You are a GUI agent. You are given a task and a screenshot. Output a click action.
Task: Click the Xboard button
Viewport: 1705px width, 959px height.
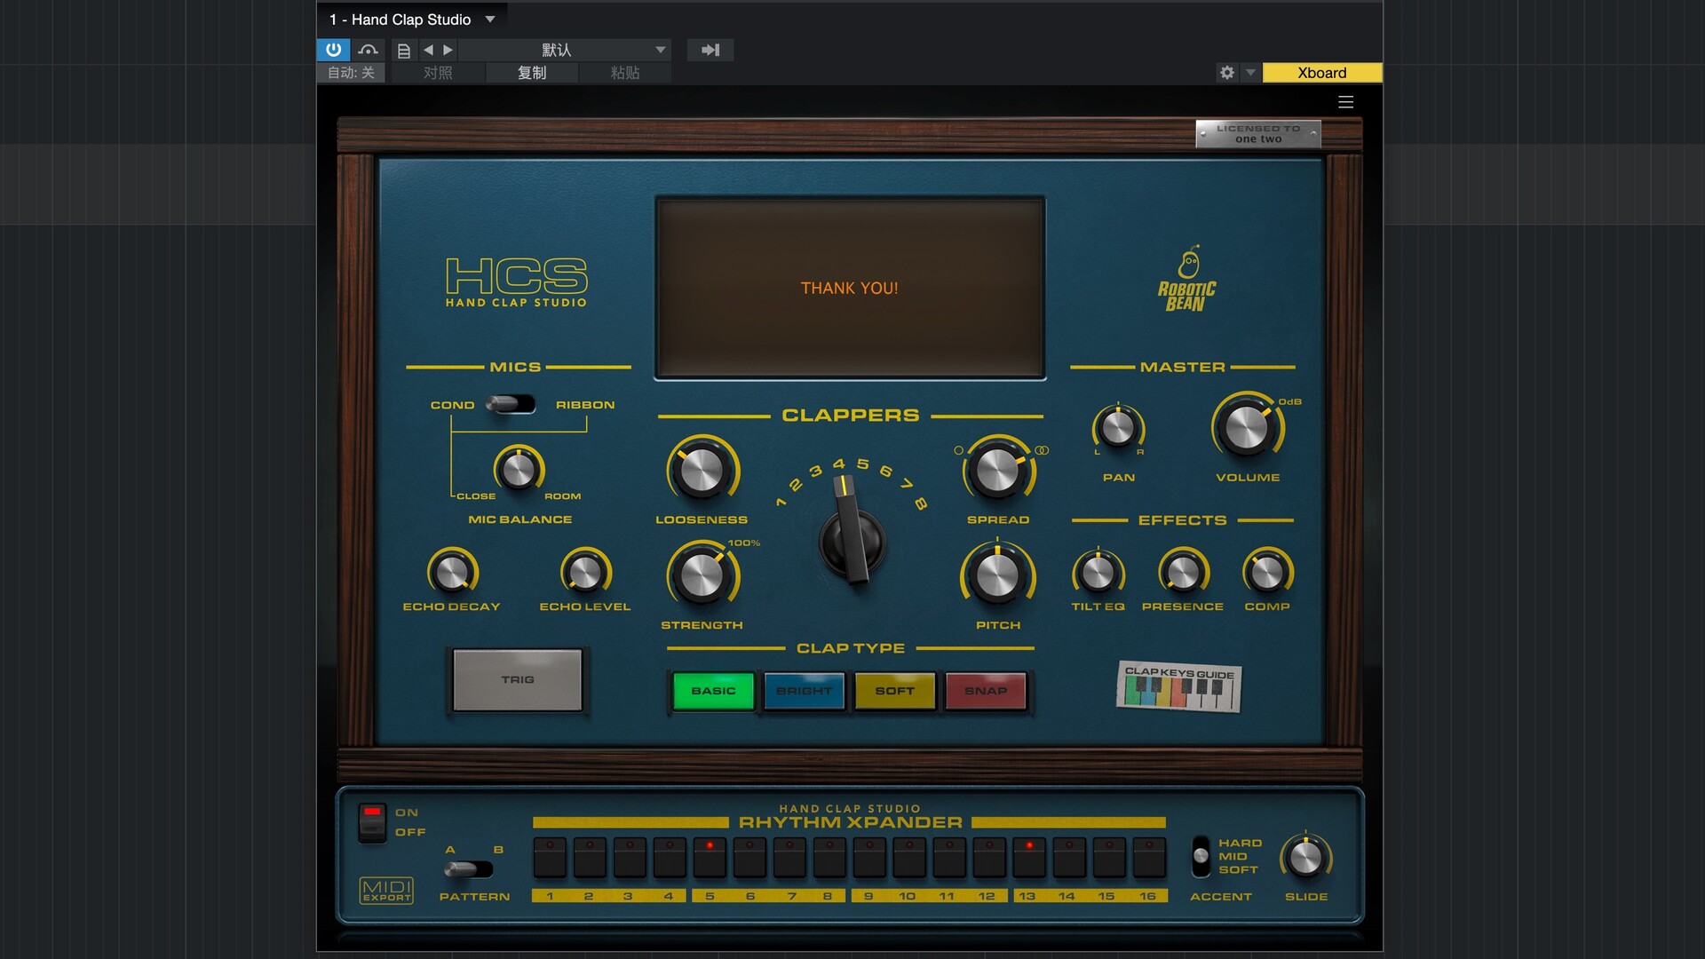pyautogui.click(x=1322, y=73)
